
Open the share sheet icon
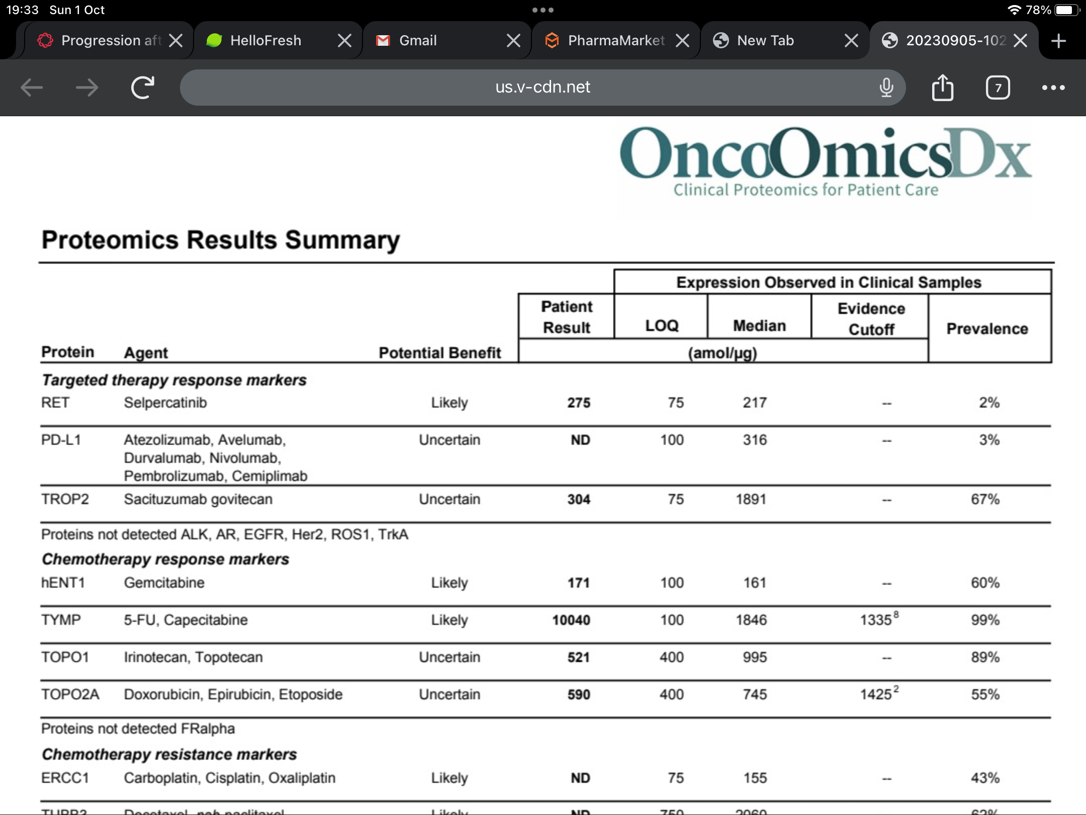pos(943,88)
